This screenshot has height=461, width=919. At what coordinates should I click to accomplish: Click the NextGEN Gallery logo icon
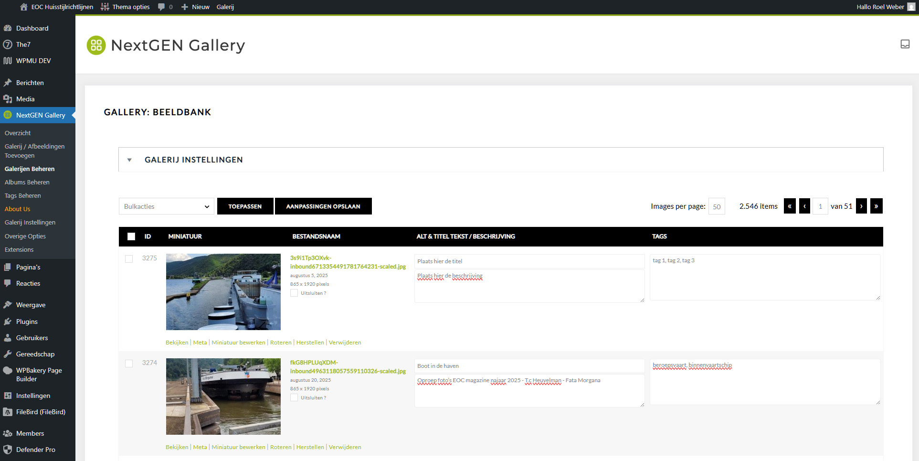tap(96, 45)
